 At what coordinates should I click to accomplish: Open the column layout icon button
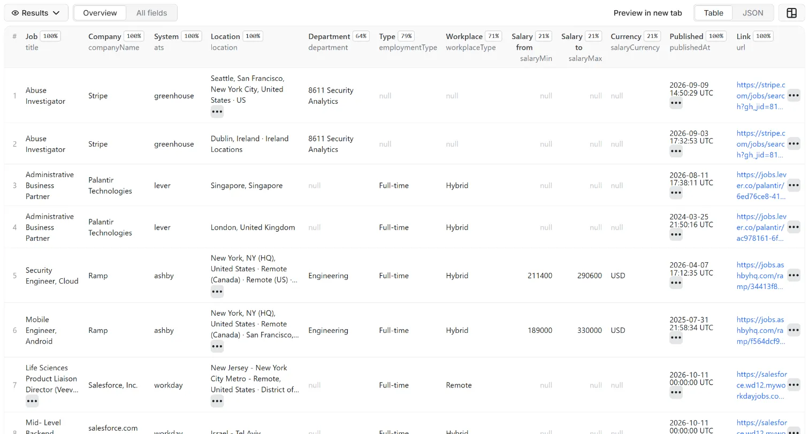(791, 13)
